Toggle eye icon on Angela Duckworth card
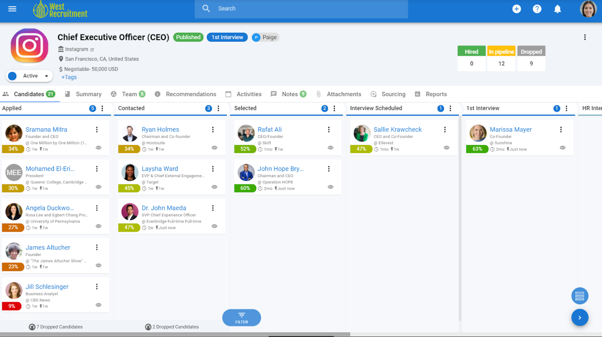The image size is (602, 337). (99, 226)
